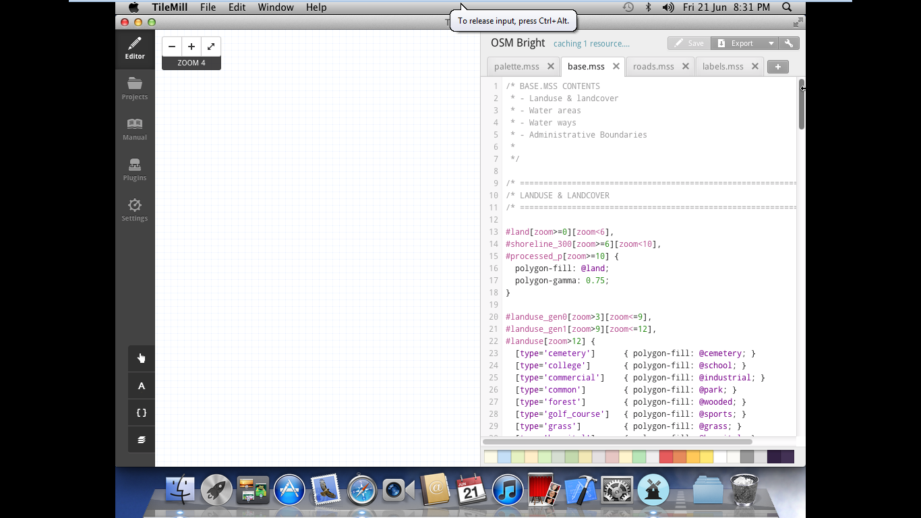Open the Layers panel stack icon
The width and height of the screenshot is (921, 518).
pyautogui.click(x=142, y=440)
